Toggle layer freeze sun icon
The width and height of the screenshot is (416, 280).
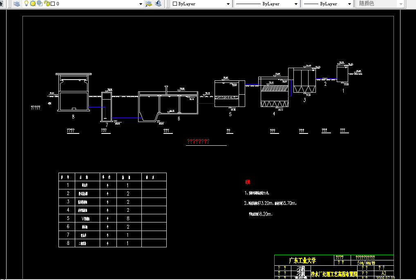point(33,3)
